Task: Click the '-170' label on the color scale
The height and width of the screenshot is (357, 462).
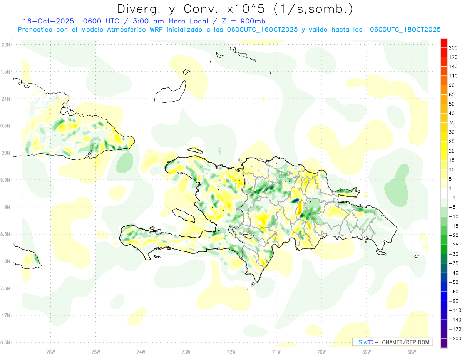Action: [x=455, y=329]
